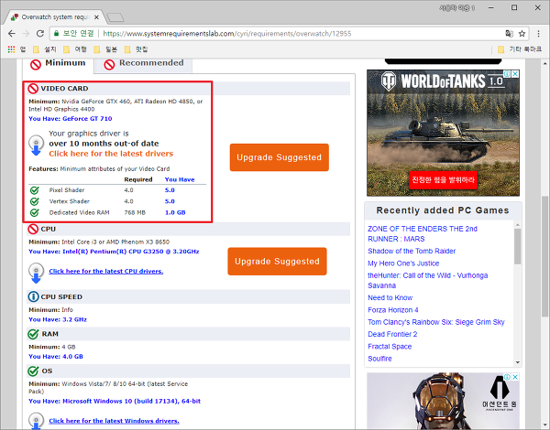Viewport: 550px width, 430px height.
Task: Click down arrow of Recently added games list
Action: 518,362
